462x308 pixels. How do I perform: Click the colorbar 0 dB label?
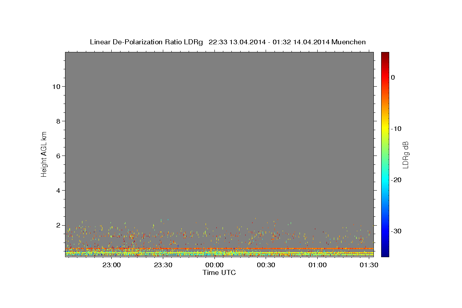[393, 77]
